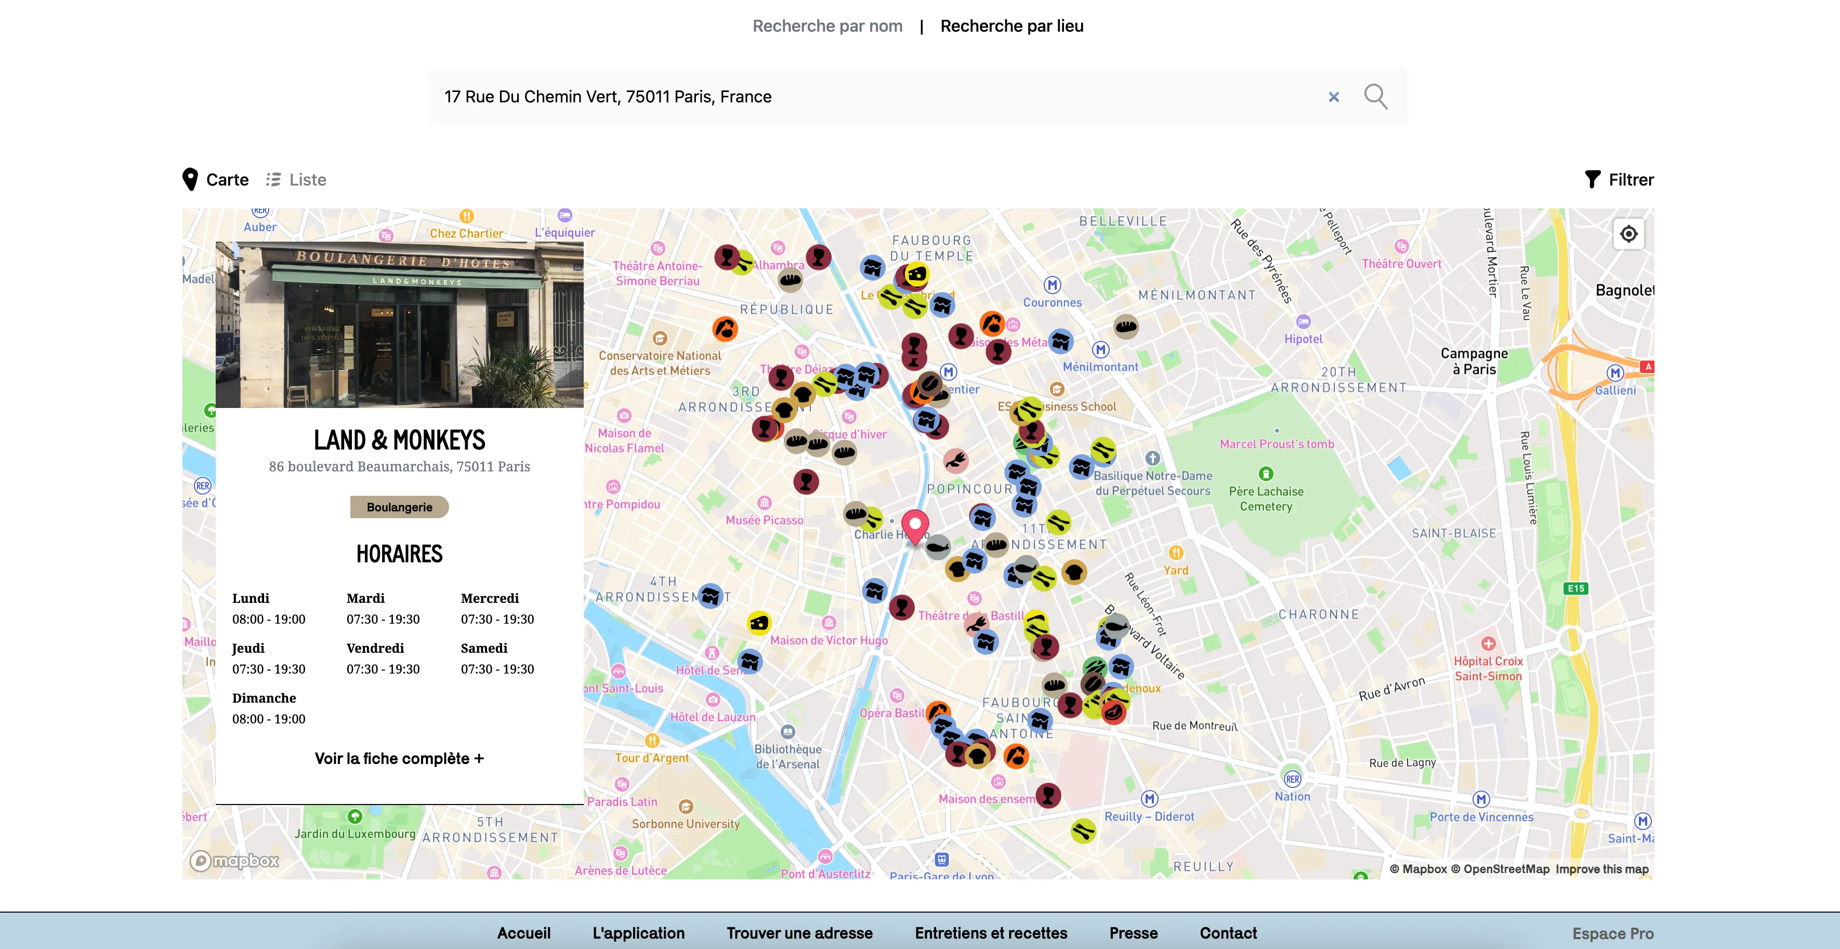
Task: Click the address 86 boulevard Beaumarchais, 75011 Paris
Action: [x=399, y=466]
